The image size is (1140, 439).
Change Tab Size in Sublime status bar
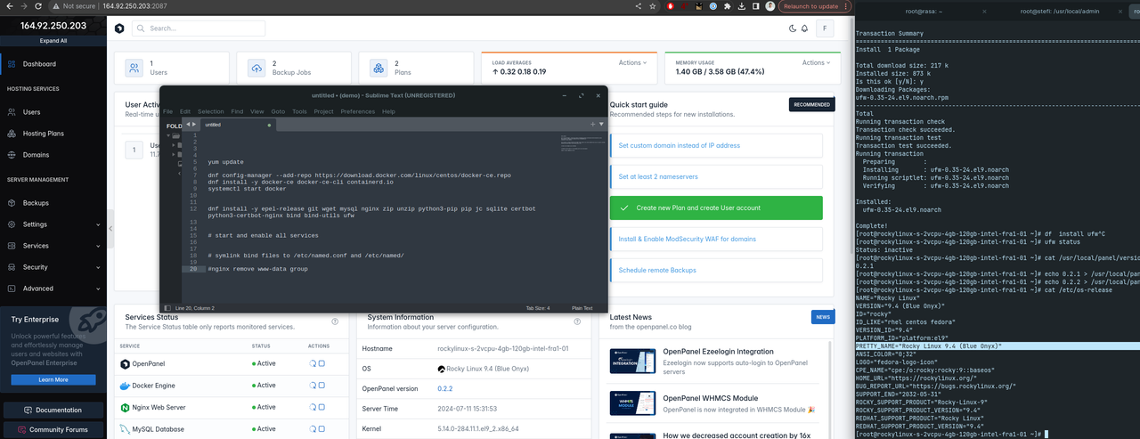(538, 308)
